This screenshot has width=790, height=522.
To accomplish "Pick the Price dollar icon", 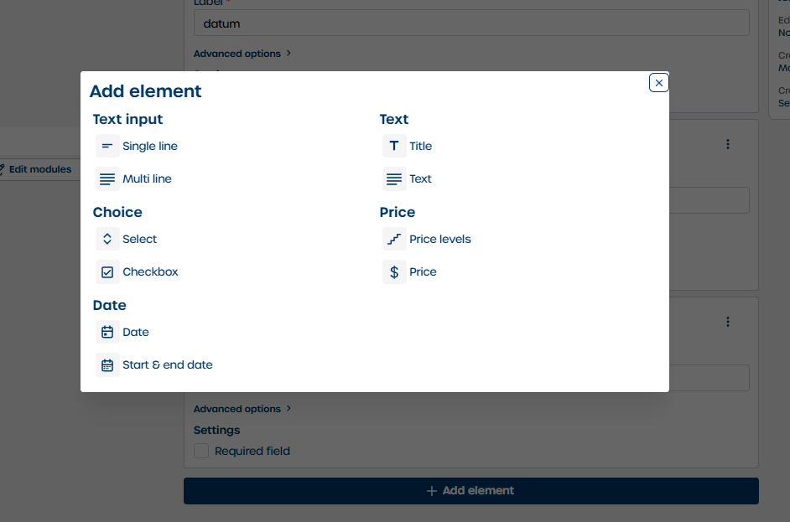I will coord(393,271).
